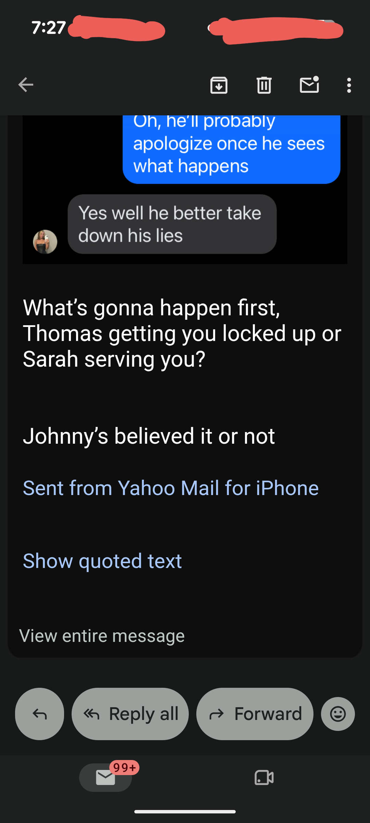Add an emoji reaction

point(338,714)
